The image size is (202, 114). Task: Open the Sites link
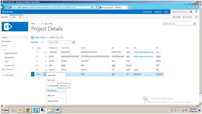[x=166, y=12]
